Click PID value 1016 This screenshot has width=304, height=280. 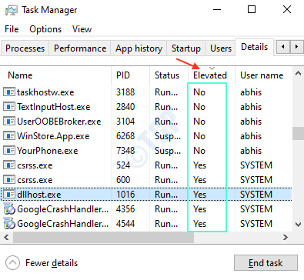pos(125,195)
